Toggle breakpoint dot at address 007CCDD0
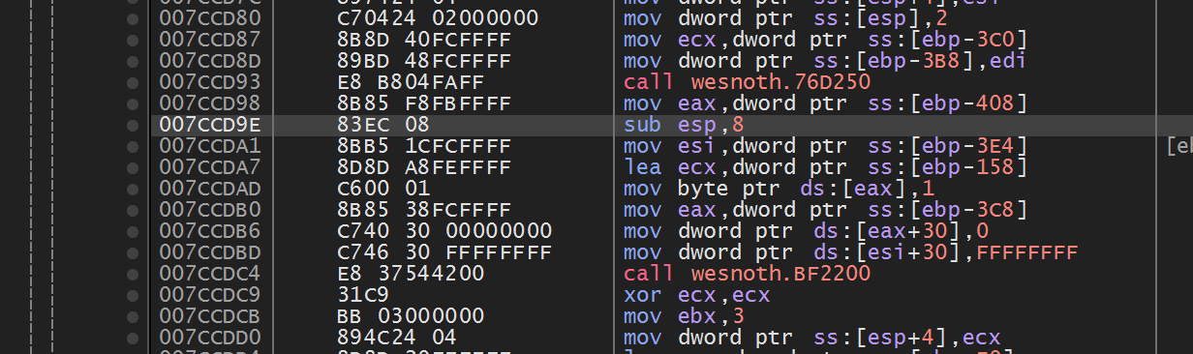The height and width of the screenshot is (354, 1193). point(133,338)
